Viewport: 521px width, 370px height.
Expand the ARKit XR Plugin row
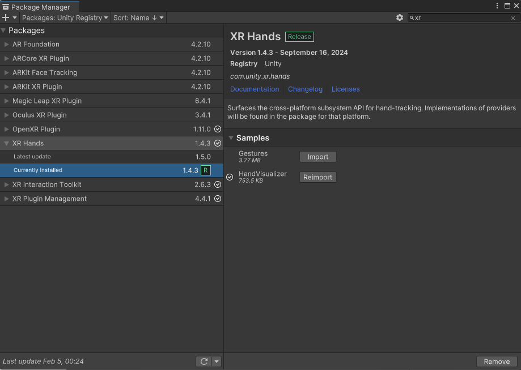[6, 87]
